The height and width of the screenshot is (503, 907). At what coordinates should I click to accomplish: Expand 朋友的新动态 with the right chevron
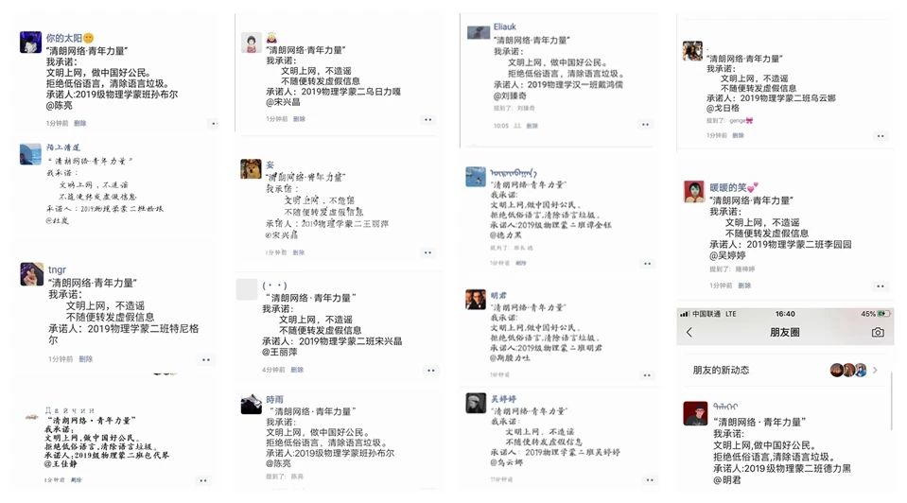pos(876,370)
